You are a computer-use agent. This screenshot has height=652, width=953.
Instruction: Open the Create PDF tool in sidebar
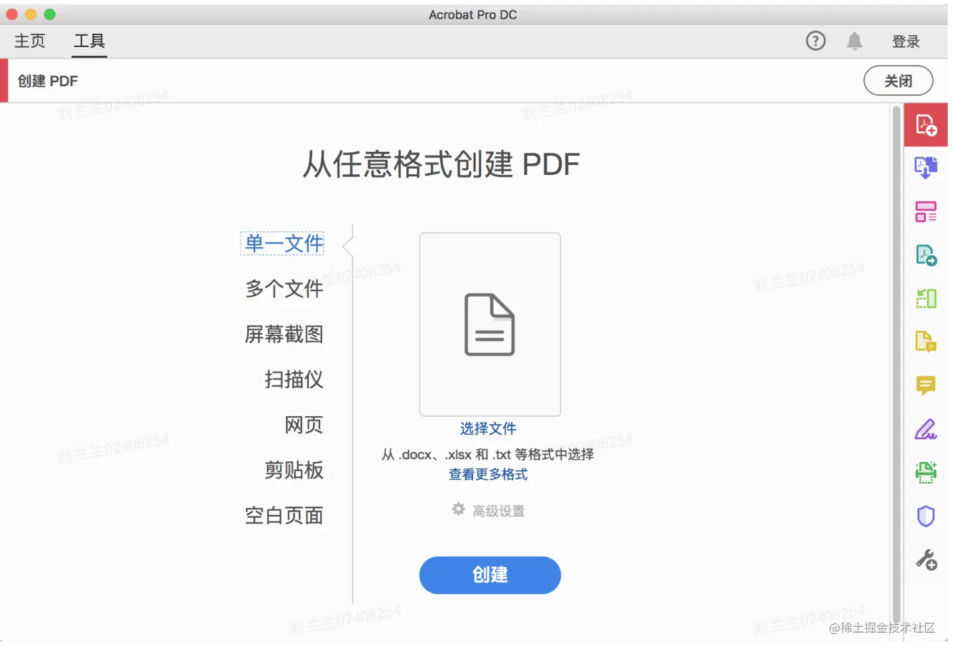pyautogui.click(x=926, y=125)
